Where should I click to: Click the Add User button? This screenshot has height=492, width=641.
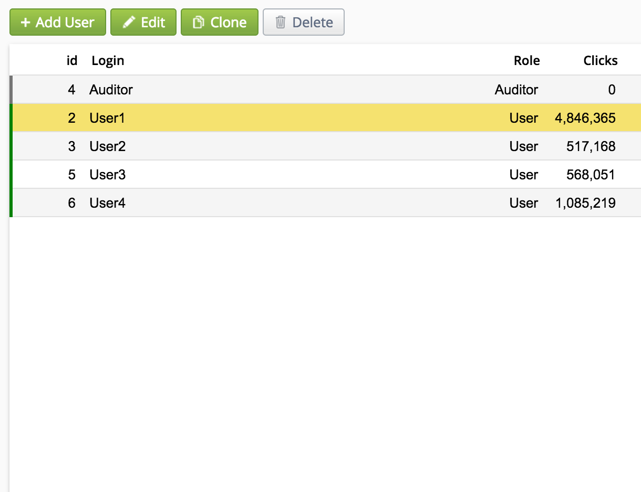point(58,22)
